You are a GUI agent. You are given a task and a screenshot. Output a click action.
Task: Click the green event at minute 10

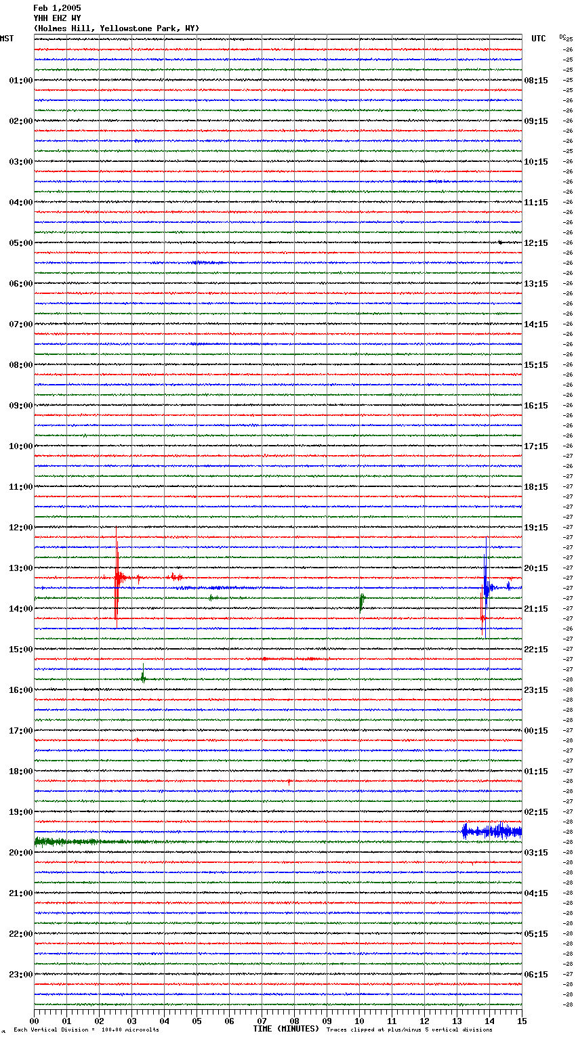click(x=362, y=600)
